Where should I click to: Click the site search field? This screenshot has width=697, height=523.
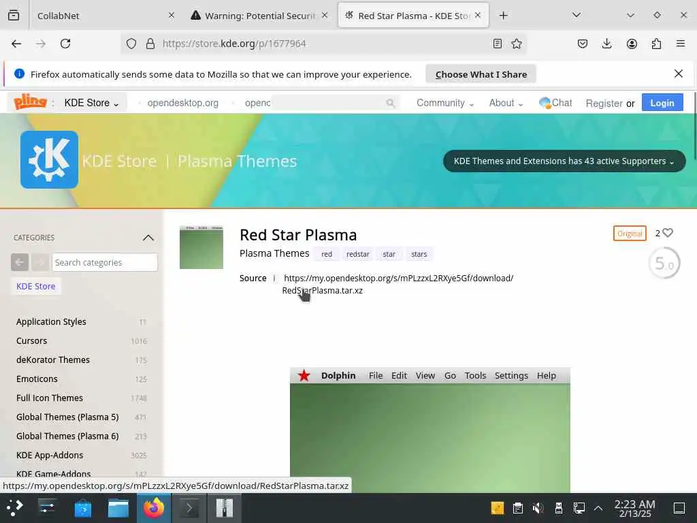tap(329, 103)
